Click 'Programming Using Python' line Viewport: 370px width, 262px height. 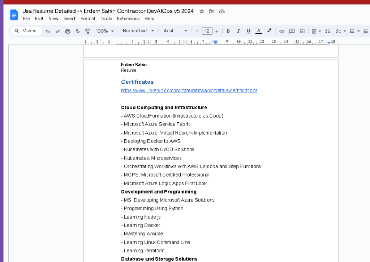coord(152,208)
